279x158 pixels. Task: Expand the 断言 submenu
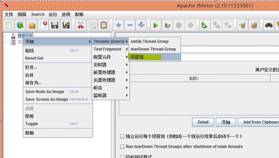(110, 88)
